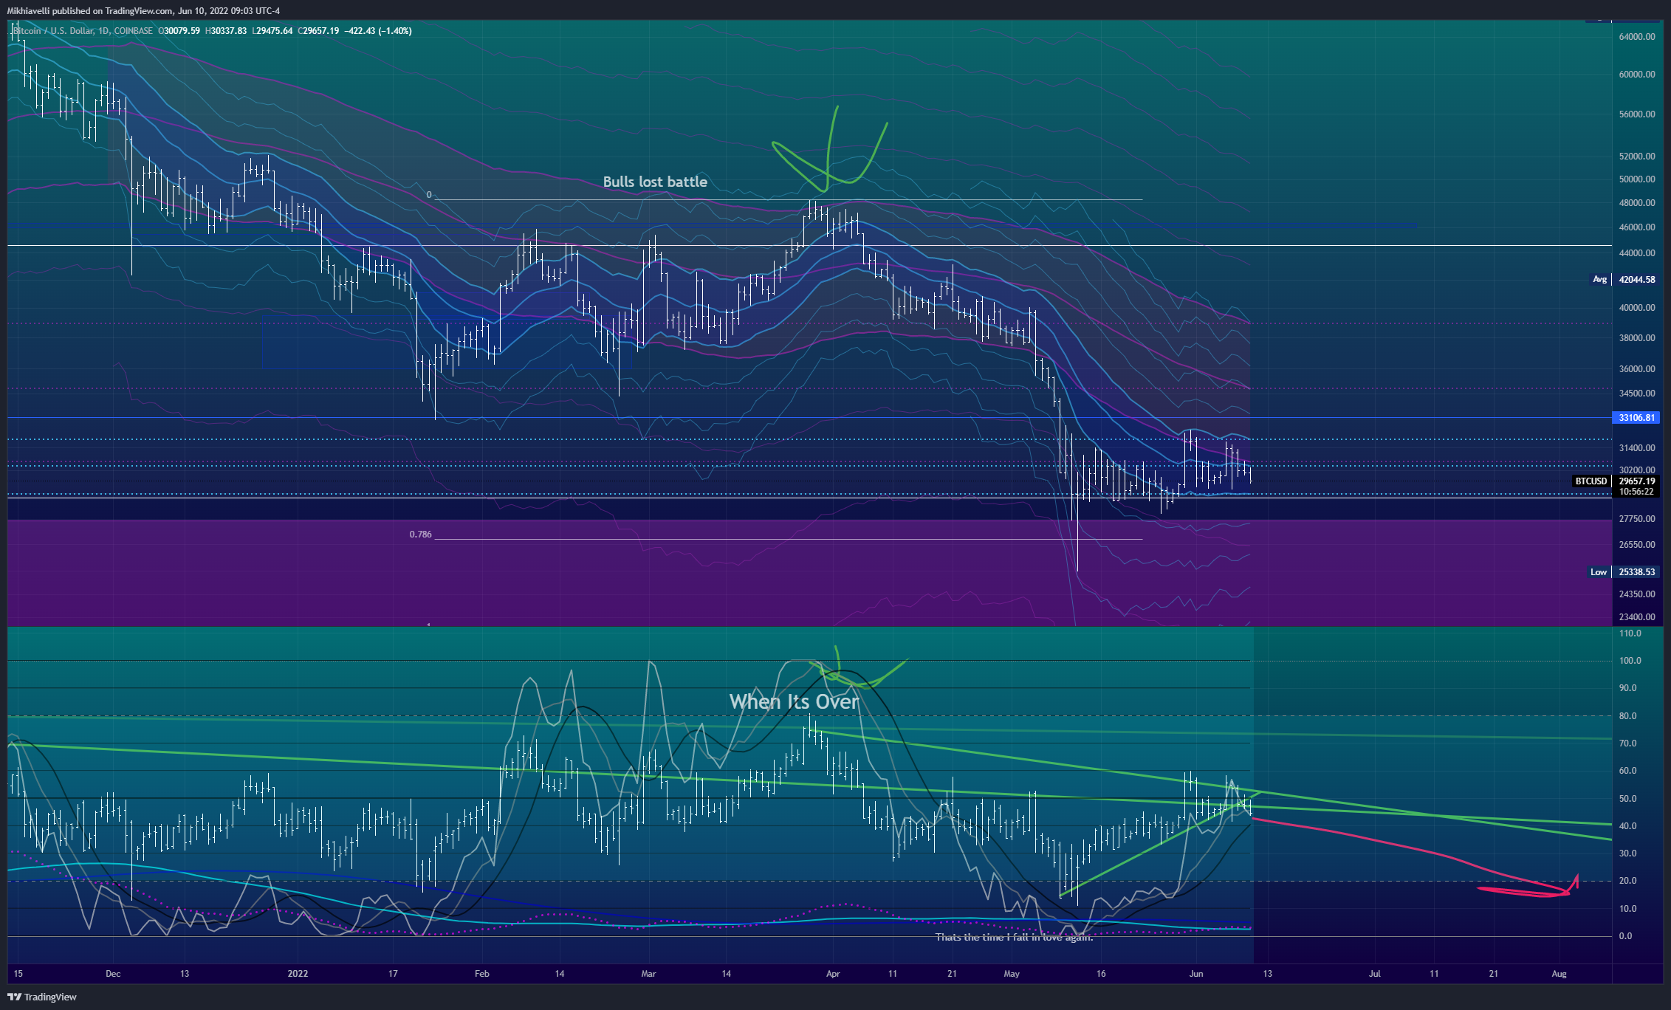Click the 0.786 Fibonacci level label
Image resolution: width=1671 pixels, height=1010 pixels.
click(x=420, y=534)
